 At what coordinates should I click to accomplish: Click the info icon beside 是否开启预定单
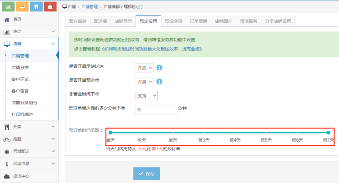pyautogui.click(x=160, y=82)
